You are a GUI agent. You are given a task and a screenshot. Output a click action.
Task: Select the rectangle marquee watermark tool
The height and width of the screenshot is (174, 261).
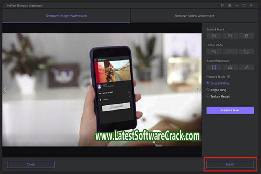click(214, 67)
